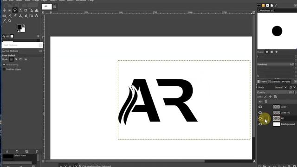Open the Brush Editor tab icon
This screenshot has height=167, width=297.
[x=276, y=6]
